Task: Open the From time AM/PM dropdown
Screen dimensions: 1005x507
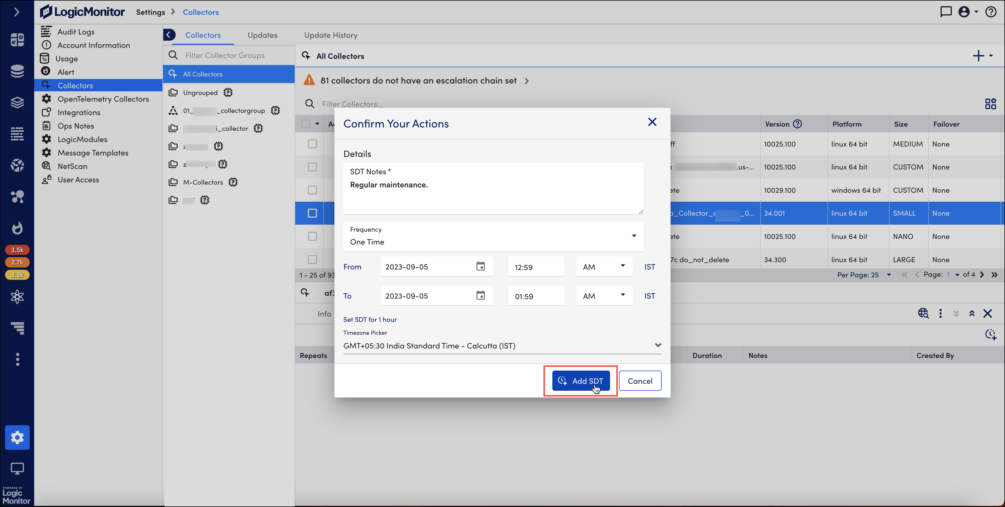Action: (x=604, y=267)
